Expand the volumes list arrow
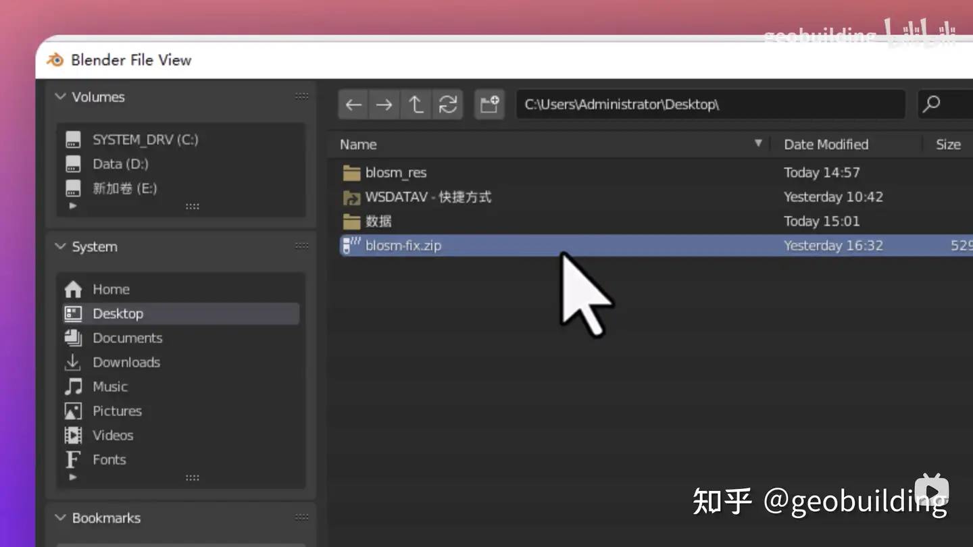The image size is (973, 547). 73,205
